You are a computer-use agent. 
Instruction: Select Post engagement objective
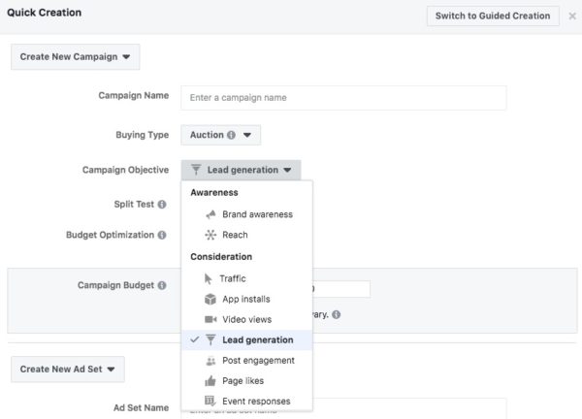(246, 361)
